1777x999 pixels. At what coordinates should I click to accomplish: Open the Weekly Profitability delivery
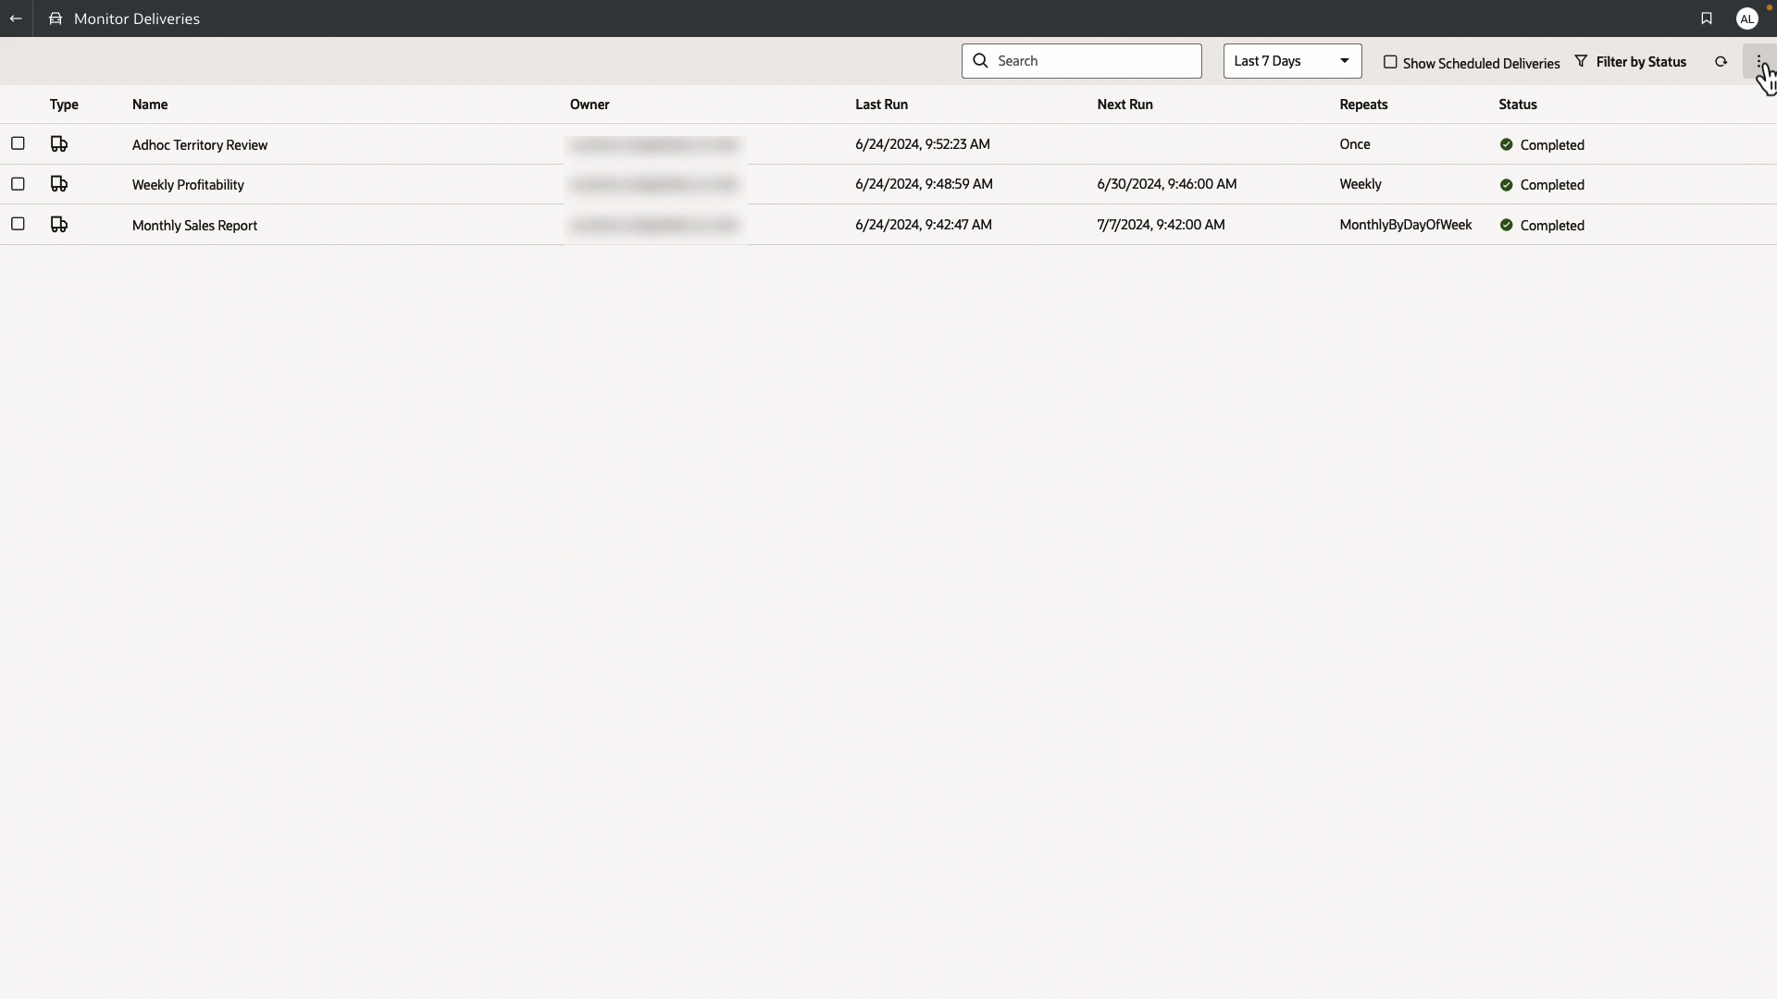(188, 184)
